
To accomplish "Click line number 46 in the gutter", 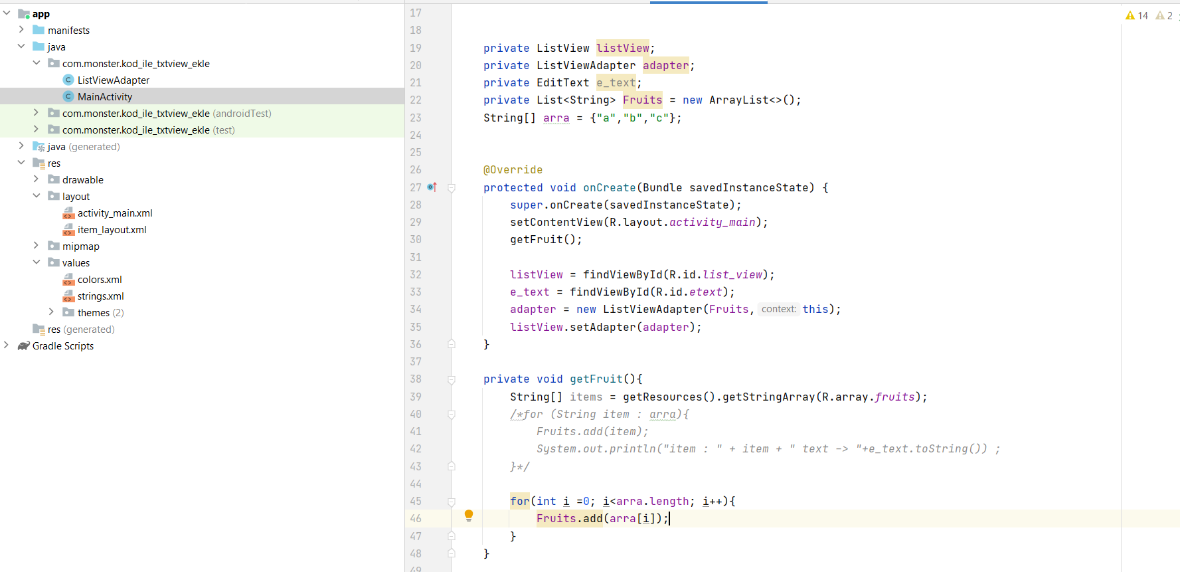I will [x=416, y=518].
